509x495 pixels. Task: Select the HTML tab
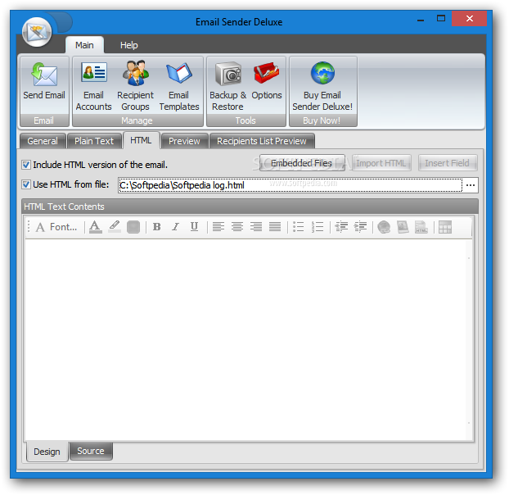pyautogui.click(x=141, y=140)
